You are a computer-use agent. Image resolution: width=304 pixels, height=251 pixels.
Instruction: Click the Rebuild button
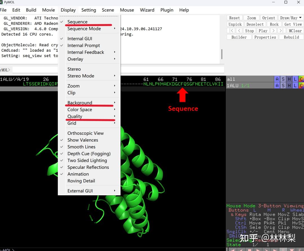point(291,37)
